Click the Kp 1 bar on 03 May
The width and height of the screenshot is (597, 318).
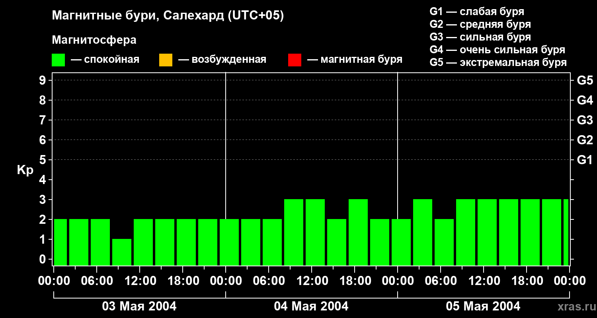pos(122,252)
